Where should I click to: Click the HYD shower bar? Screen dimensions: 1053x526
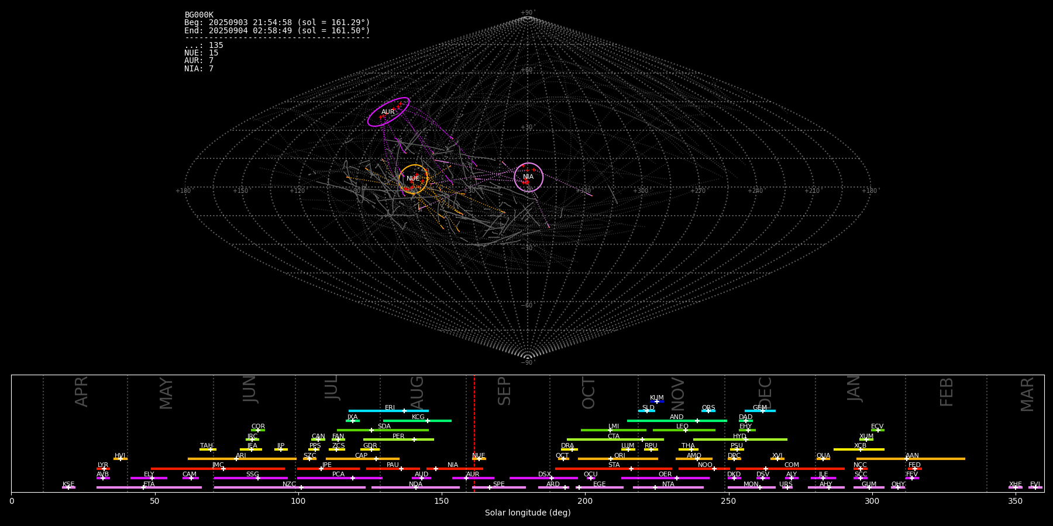740,440
